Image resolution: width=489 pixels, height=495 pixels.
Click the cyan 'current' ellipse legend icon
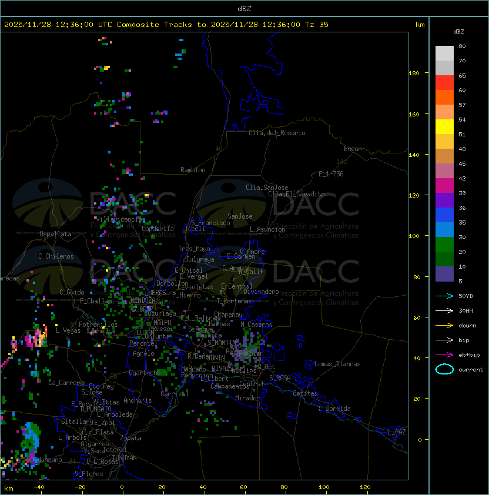[x=444, y=369]
